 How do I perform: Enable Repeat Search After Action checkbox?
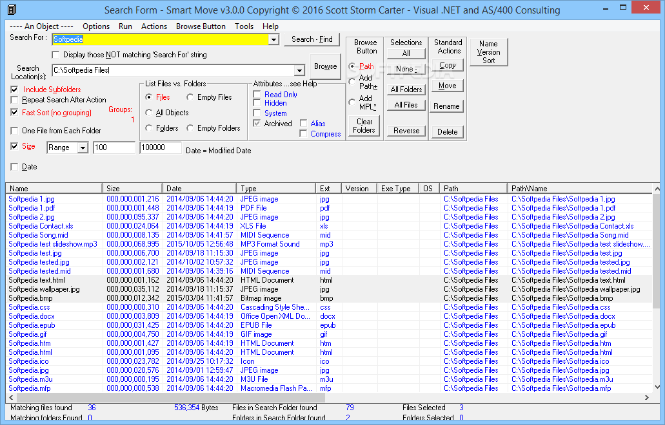14,100
